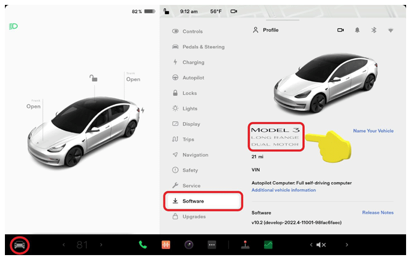Image resolution: width=411 pixels, height=260 pixels.
Task: Tap the 9:12 am clock
Action: point(189,11)
